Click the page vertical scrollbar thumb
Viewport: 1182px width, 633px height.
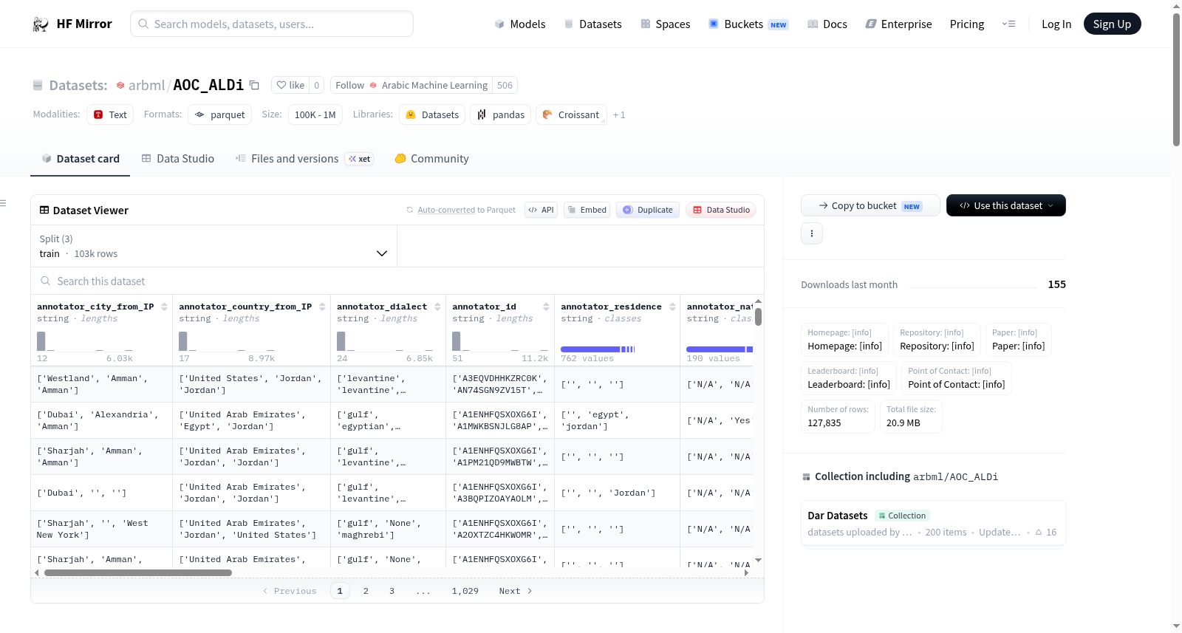tap(1176, 80)
